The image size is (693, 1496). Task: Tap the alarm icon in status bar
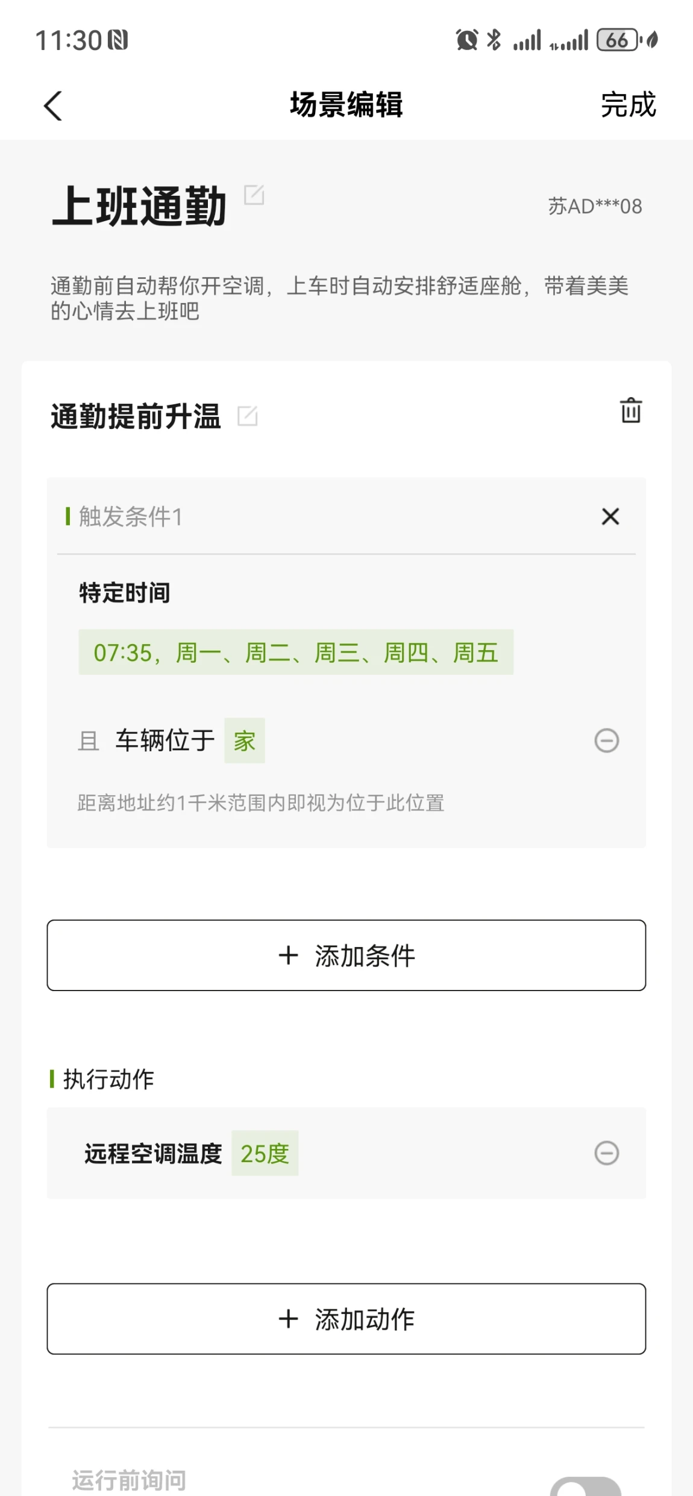click(467, 40)
